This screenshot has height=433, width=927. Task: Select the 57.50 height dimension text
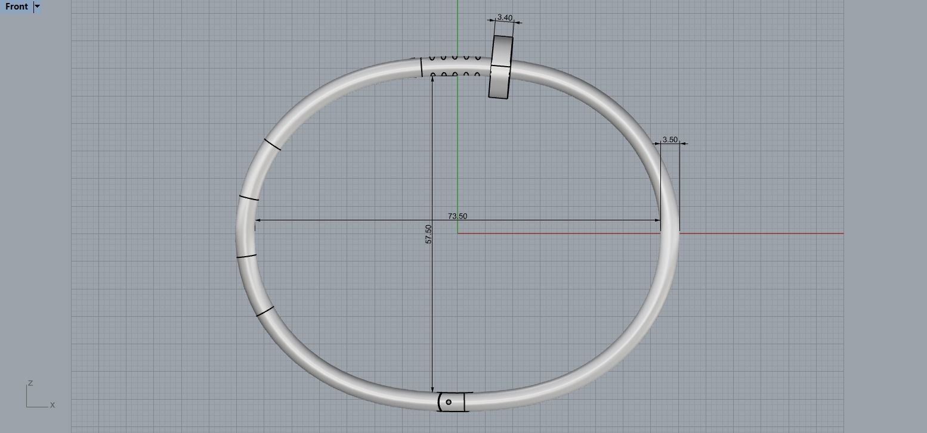pyautogui.click(x=428, y=233)
